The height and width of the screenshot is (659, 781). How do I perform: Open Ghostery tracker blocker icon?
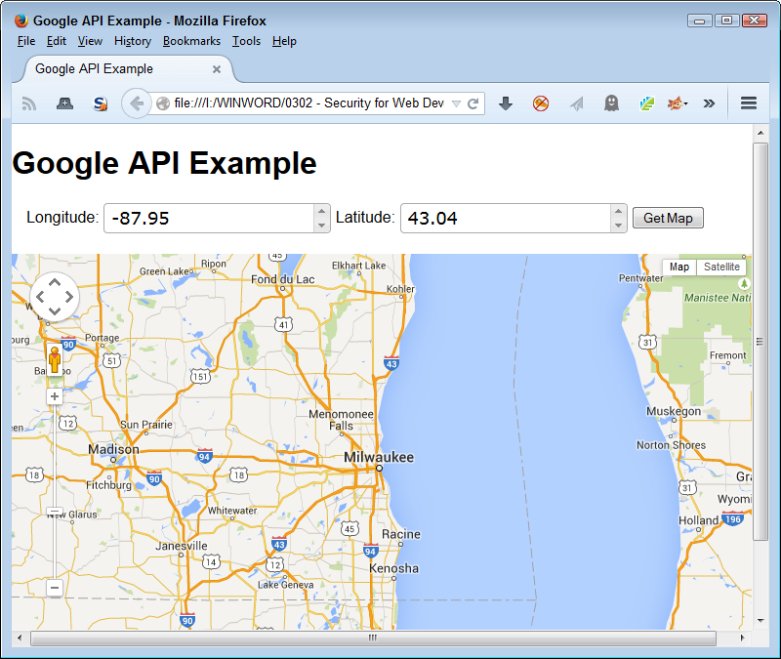point(611,103)
